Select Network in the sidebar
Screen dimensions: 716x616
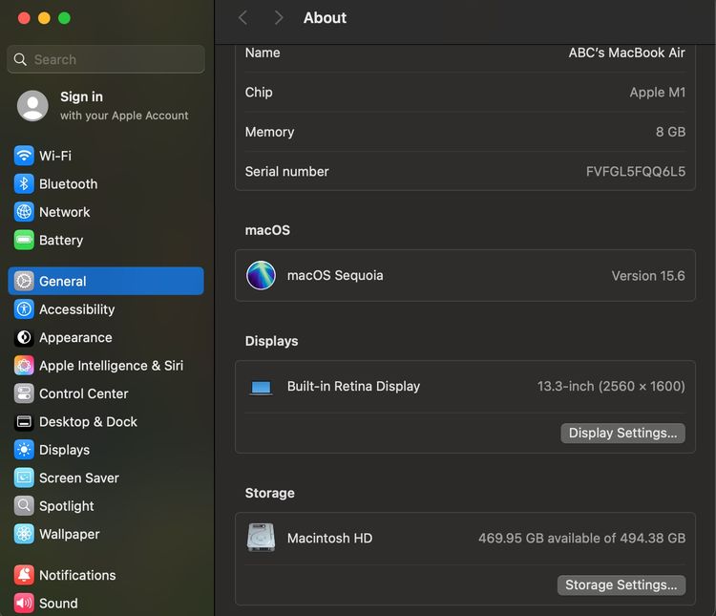click(x=106, y=212)
